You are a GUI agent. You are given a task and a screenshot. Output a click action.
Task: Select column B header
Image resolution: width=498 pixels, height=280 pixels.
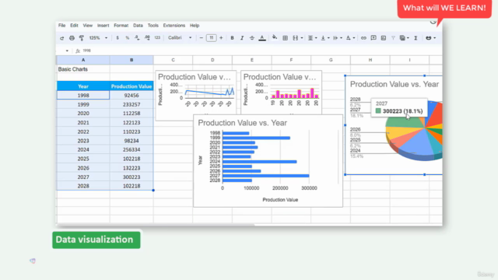tap(132, 60)
